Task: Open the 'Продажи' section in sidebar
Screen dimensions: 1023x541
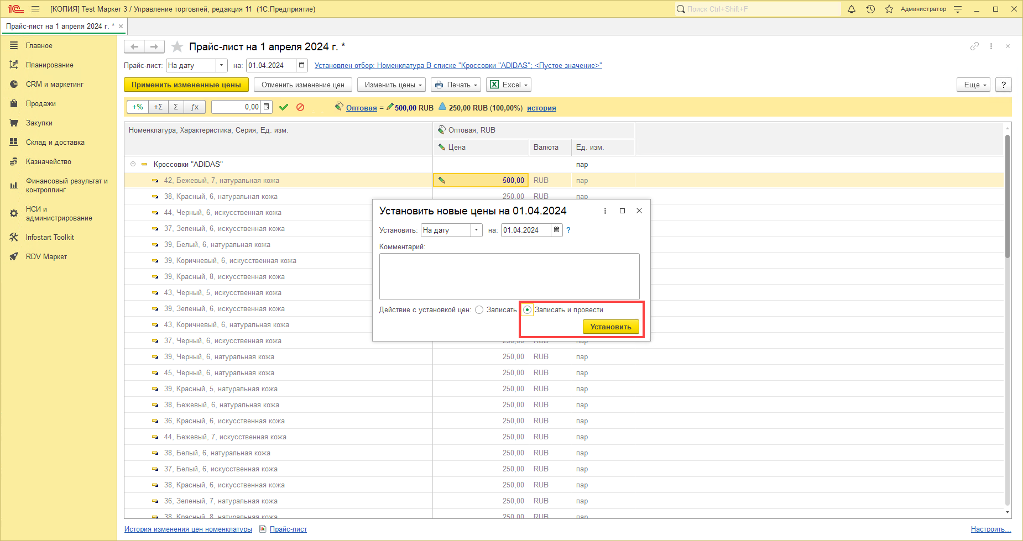Action: tap(40, 103)
